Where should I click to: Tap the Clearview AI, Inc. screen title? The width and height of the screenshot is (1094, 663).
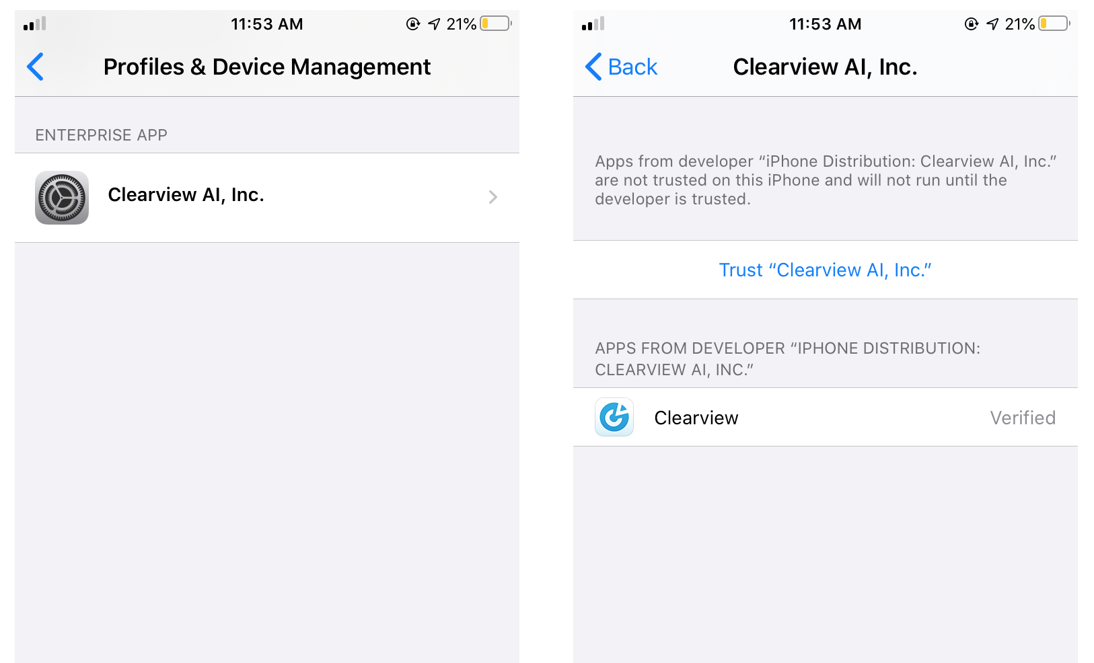(x=826, y=67)
